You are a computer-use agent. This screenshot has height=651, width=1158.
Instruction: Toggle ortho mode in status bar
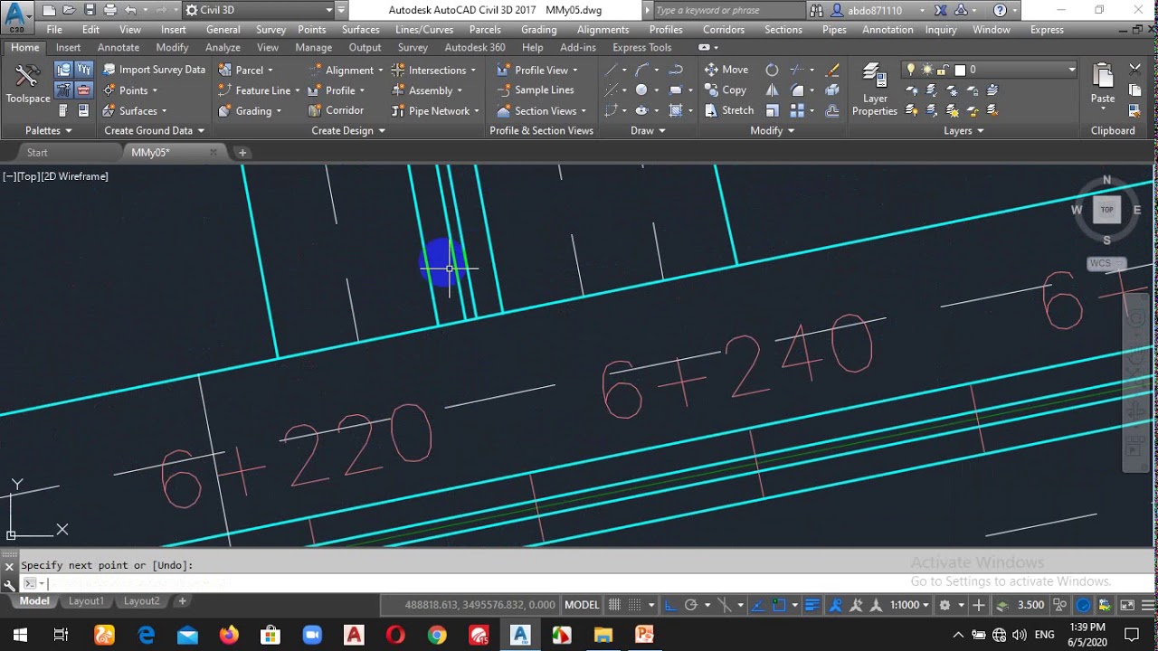pyautogui.click(x=671, y=605)
